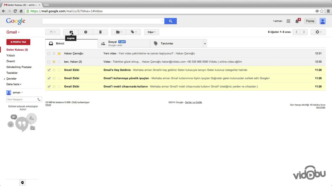Image resolution: width=332 pixels, height=186 pixels.
Task: Go to previous page of messages
Action: click(x=296, y=32)
